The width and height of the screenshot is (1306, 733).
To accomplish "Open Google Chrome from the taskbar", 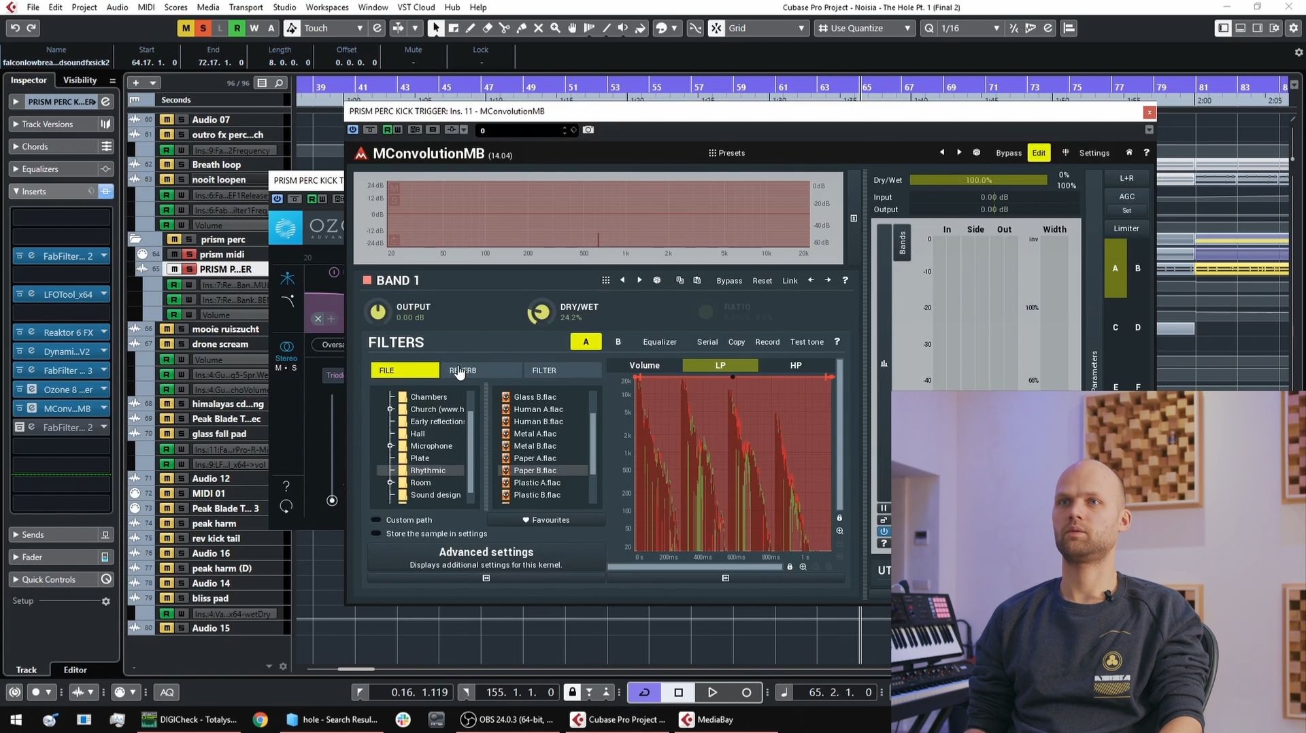I will coord(260,719).
